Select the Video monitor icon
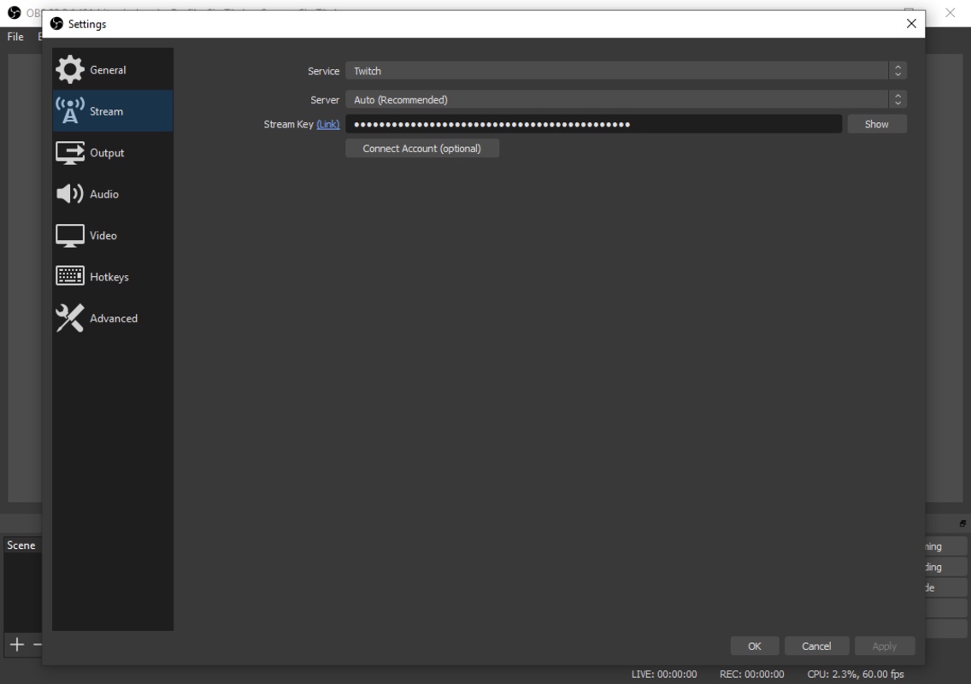This screenshot has width=971, height=684. pyautogui.click(x=70, y=235)
